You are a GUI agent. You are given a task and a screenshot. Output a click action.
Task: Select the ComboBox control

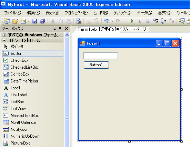[x=32, y=74]
